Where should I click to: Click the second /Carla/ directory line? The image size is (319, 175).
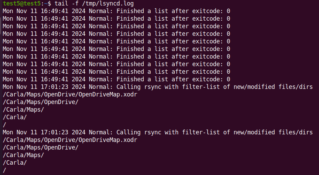14,163
